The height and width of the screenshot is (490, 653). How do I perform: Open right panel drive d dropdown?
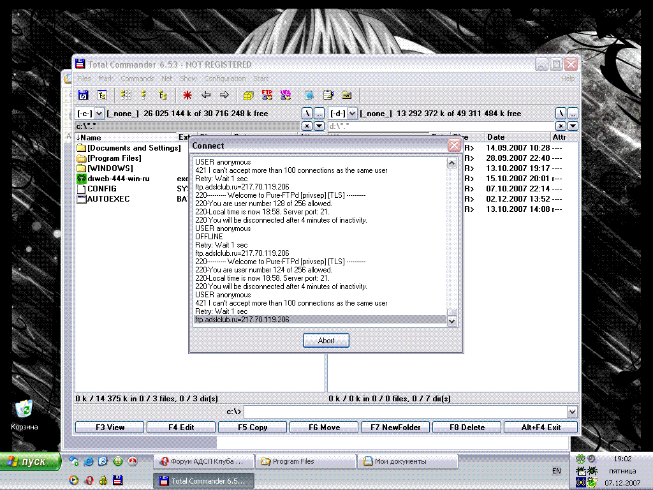pos(352,114)
